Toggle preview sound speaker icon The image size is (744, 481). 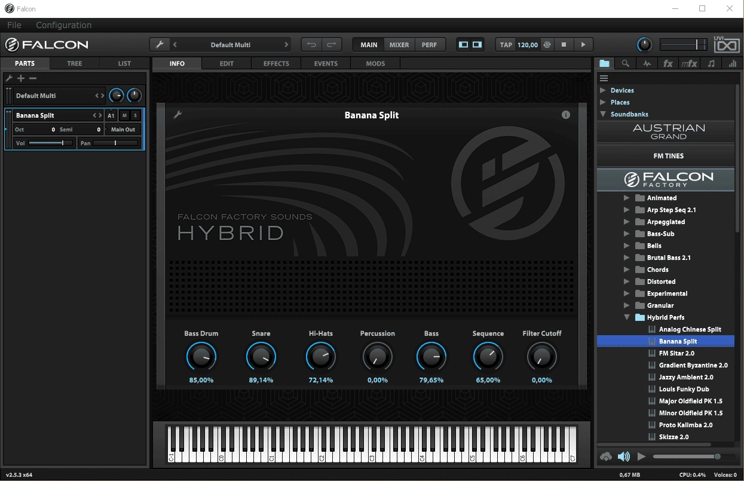624,457
